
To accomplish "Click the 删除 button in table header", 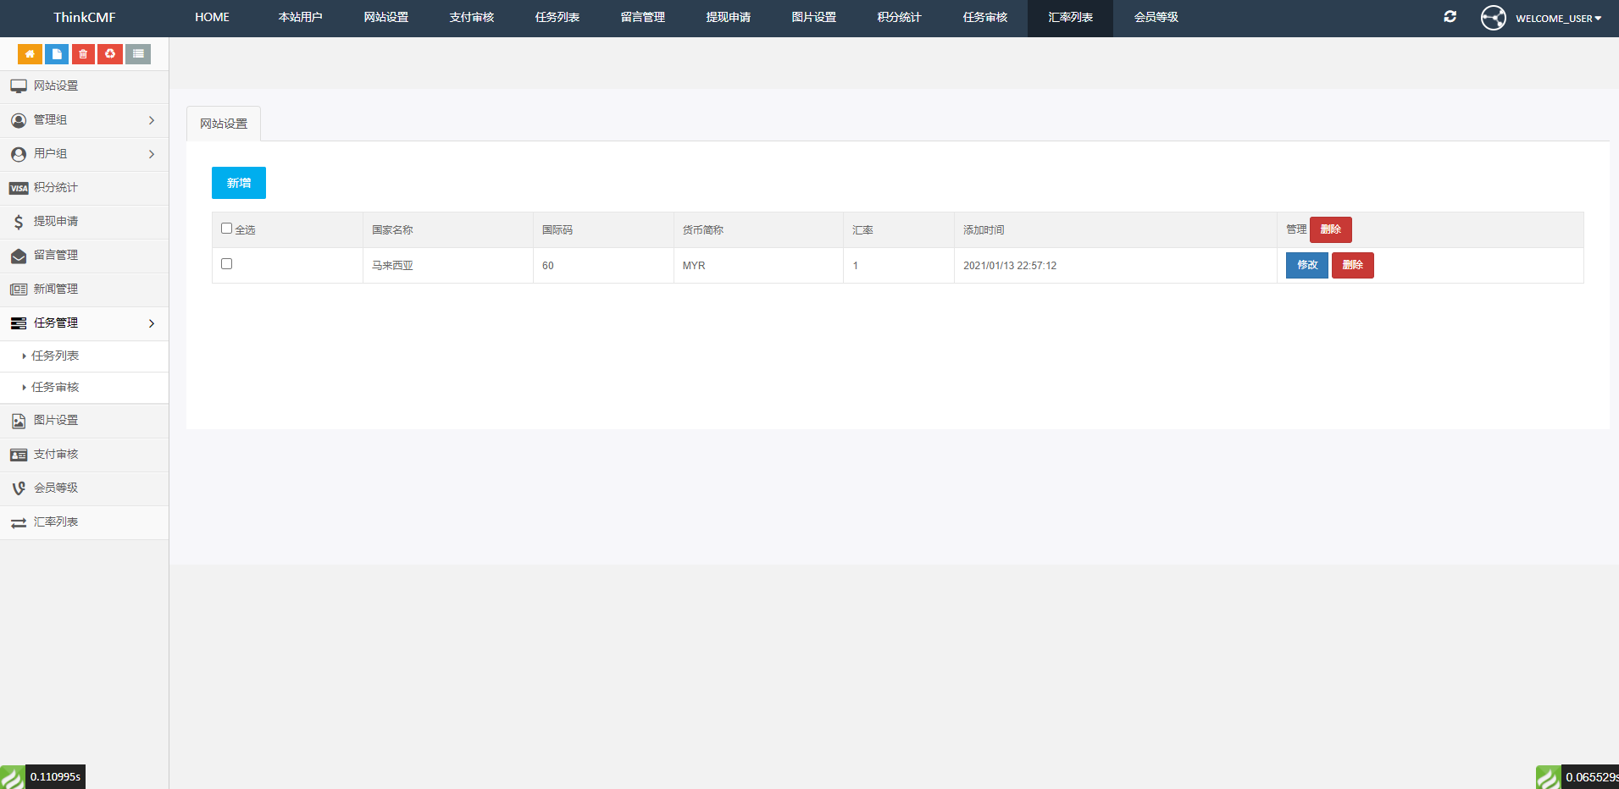I will click(1330, 229).
